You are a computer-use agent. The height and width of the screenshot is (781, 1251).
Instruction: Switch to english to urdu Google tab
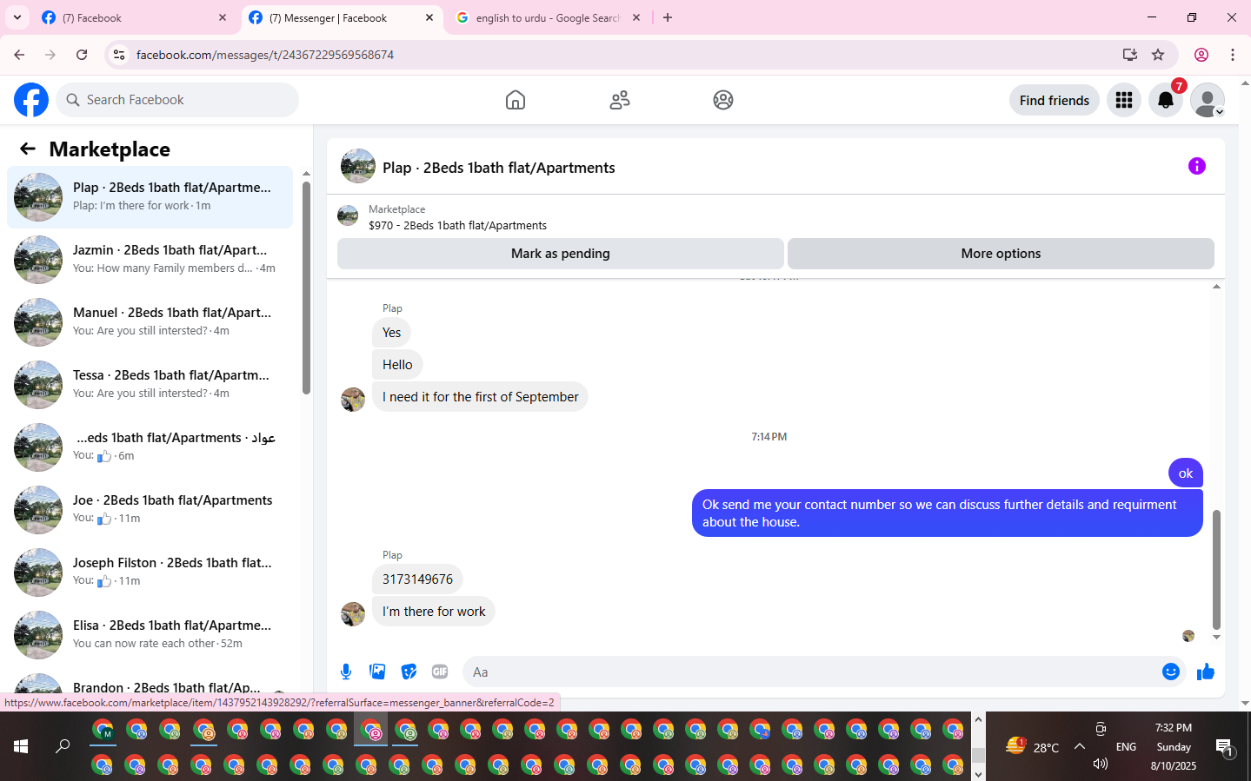[x=548, y=17]
